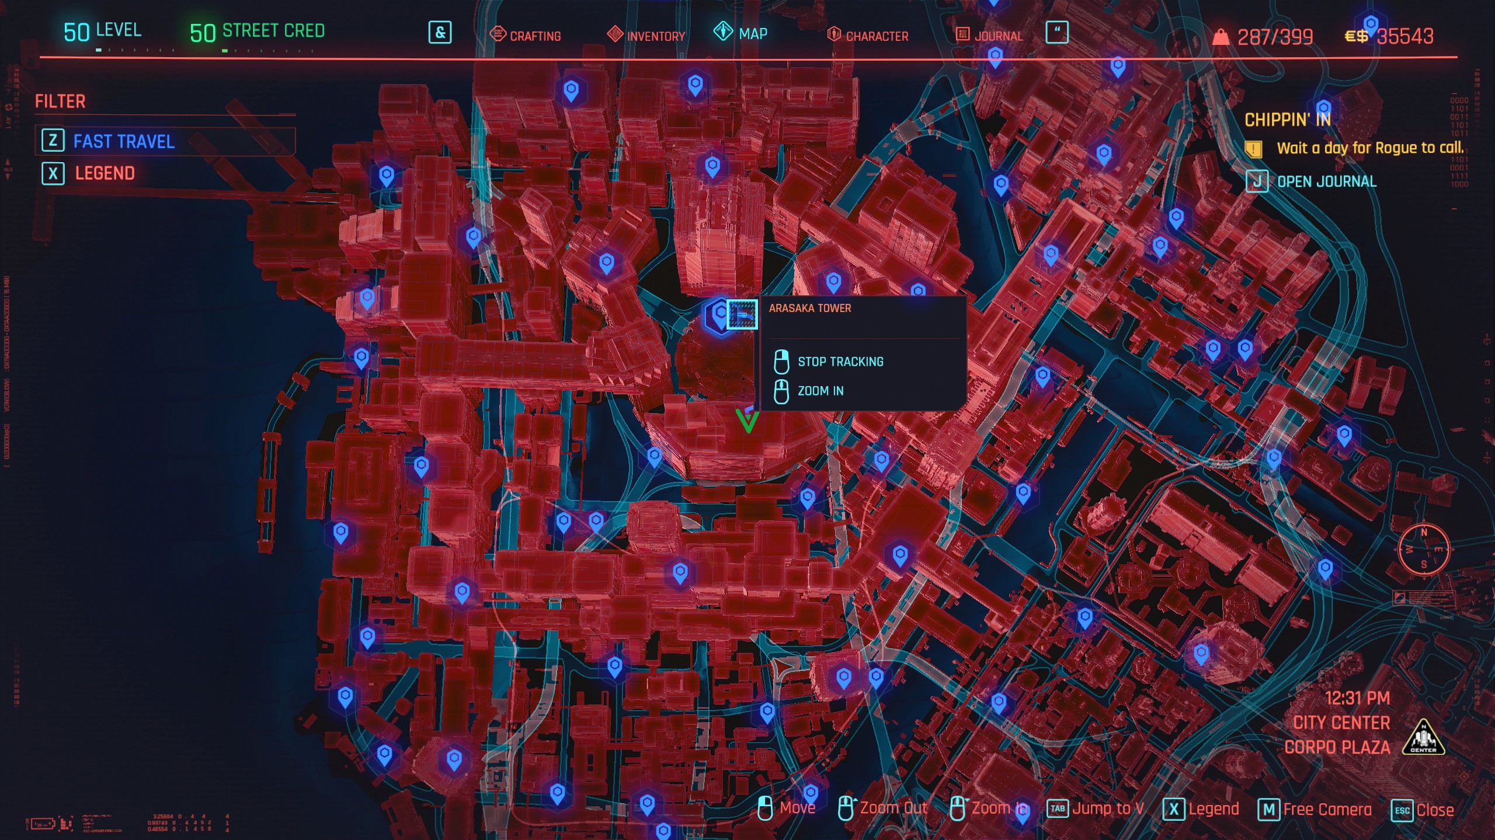
Task: Click the quotation mark messages icon
Action: pyautogui.click(x=1056, y=33)
